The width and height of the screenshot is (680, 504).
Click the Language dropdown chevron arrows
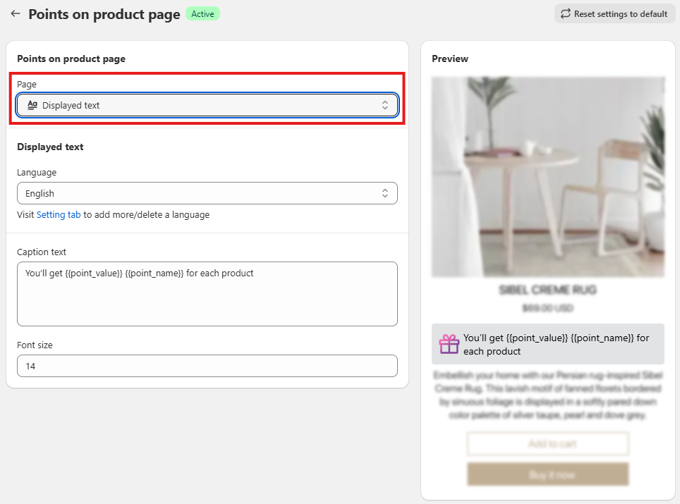click(x=385, y=193)
